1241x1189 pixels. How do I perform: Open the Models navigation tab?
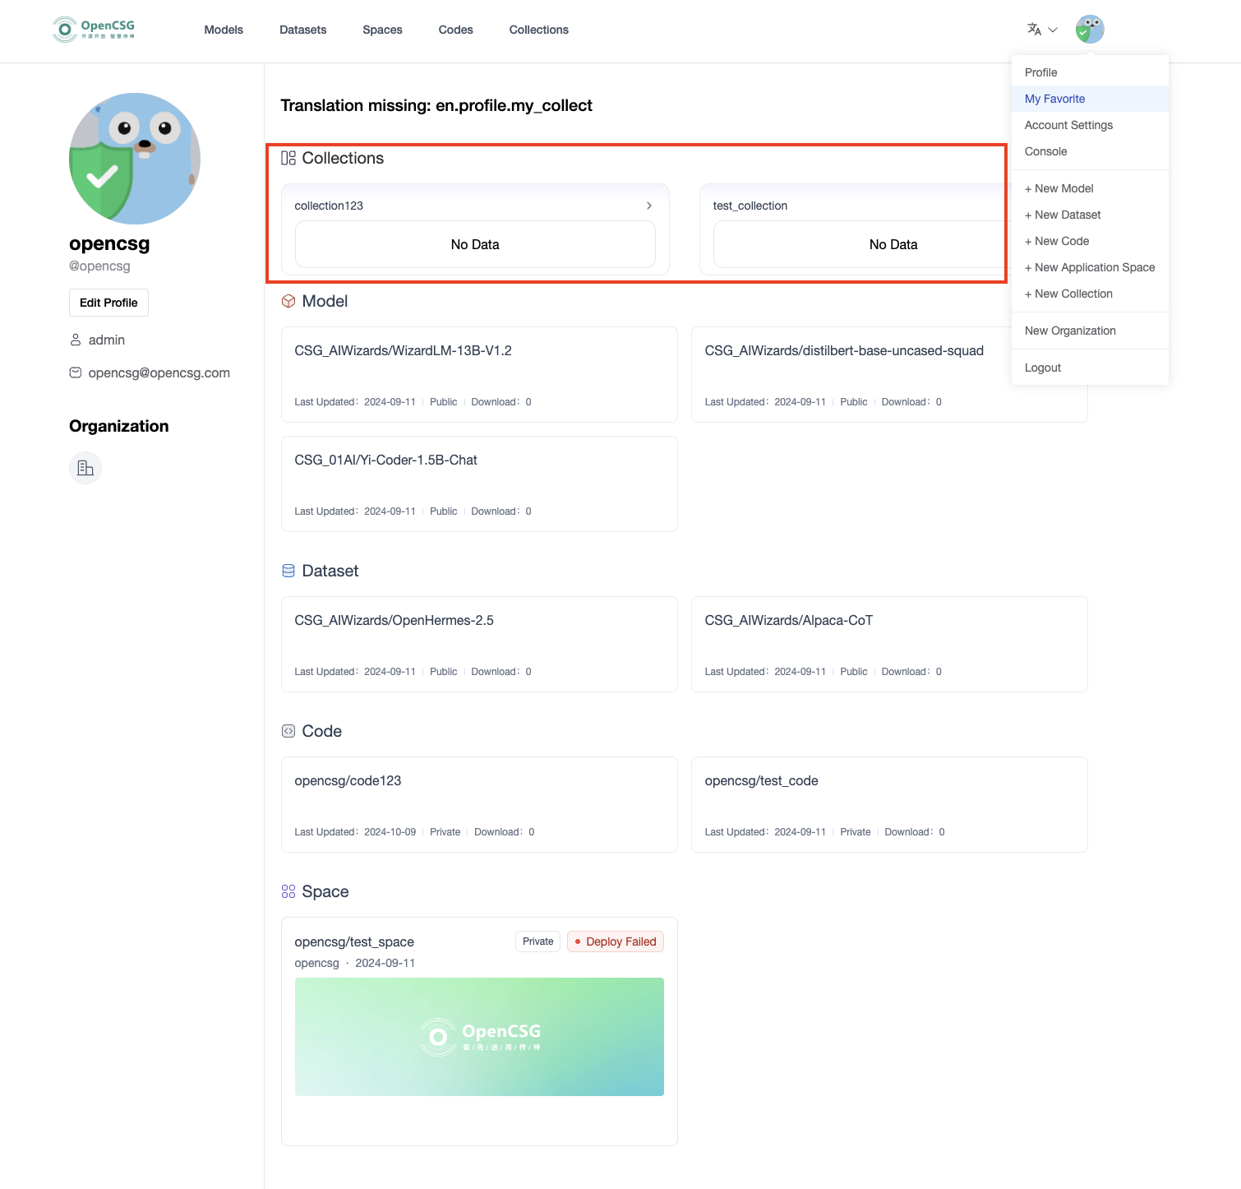click(224, 30)
